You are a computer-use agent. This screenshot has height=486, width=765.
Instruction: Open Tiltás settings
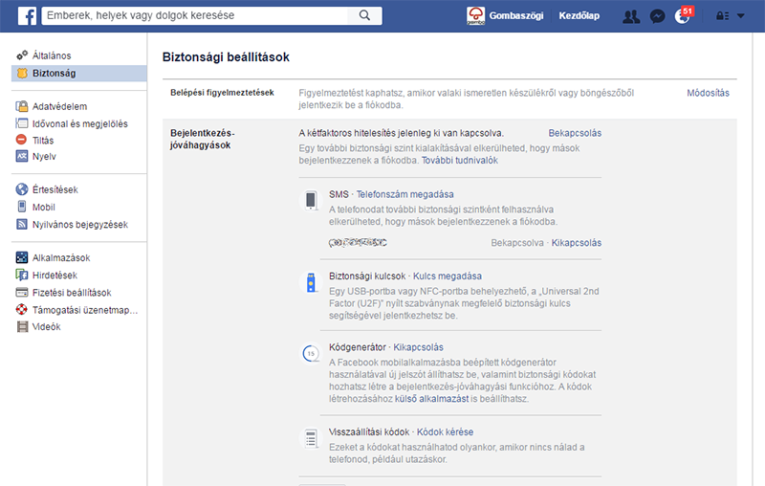(x=43, y=141)
